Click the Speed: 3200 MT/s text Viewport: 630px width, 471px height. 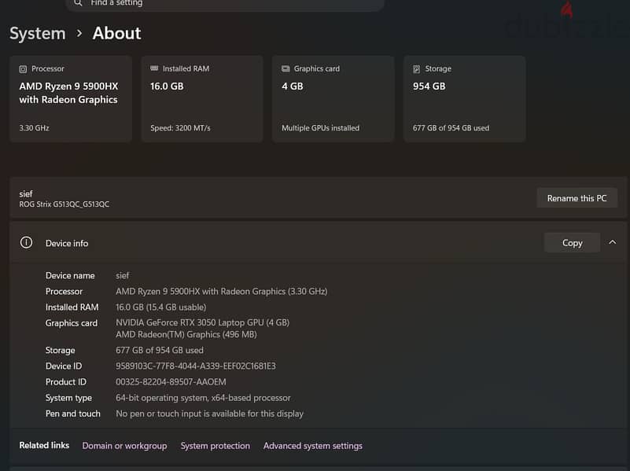180,128
